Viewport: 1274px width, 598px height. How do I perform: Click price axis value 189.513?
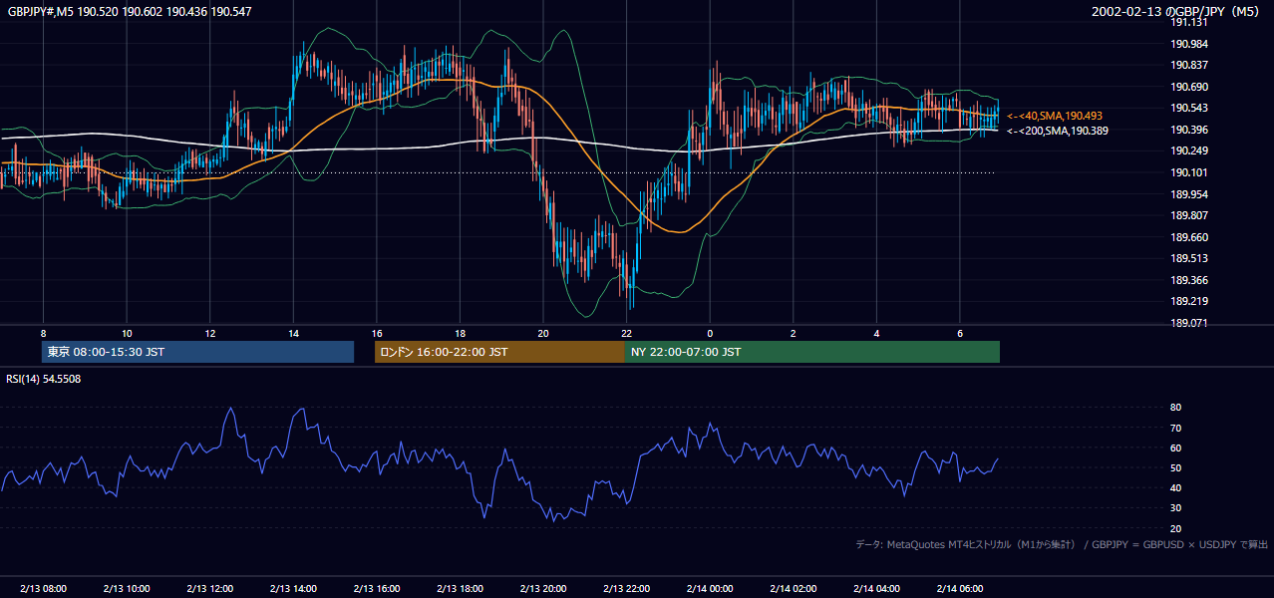click(1191, 258)
